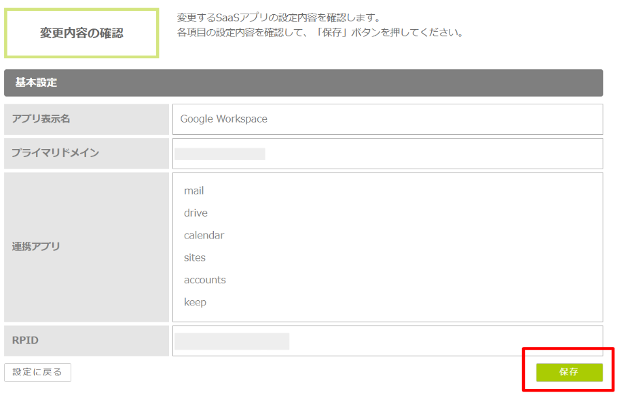Select mail in the linked apps list
The width and height of the screenshot is (626, 399).
pos(194,191)
